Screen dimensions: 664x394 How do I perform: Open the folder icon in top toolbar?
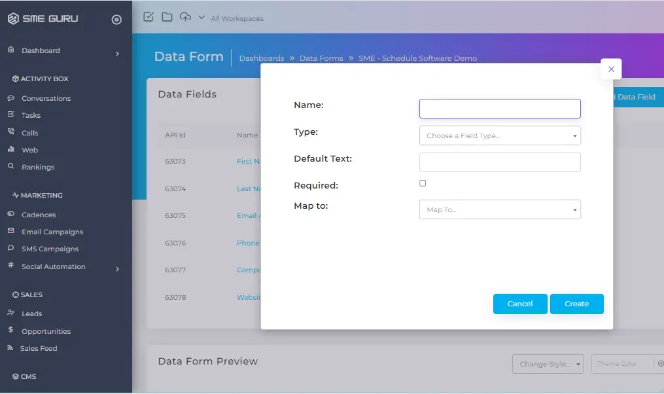[167, 17]
